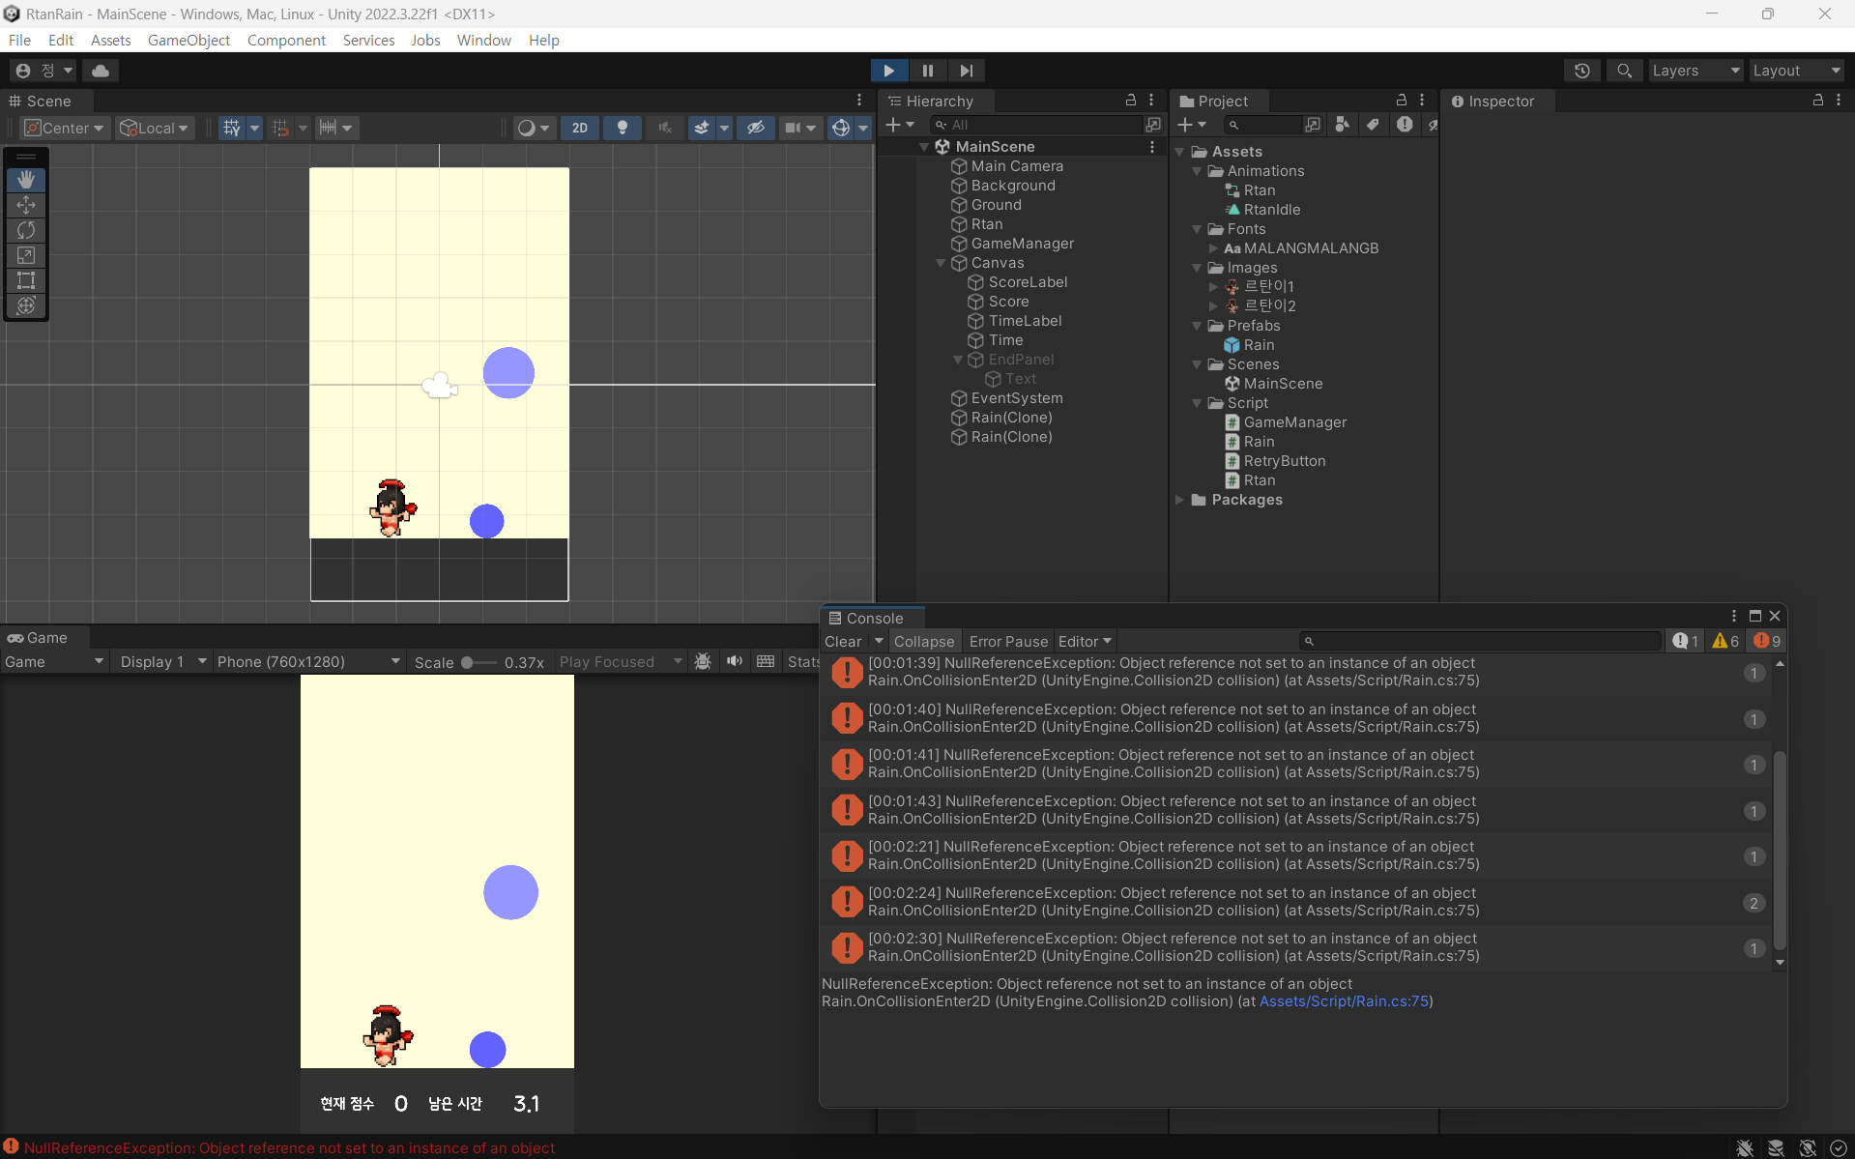Mute game audio in Game view
Viewport: 1855px width, 1159px height.
coord(735,661)
